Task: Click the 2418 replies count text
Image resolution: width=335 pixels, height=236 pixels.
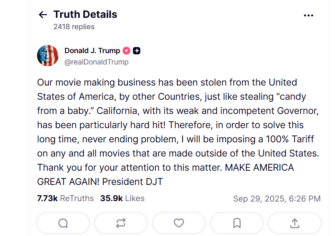Action: click(74, 27)
